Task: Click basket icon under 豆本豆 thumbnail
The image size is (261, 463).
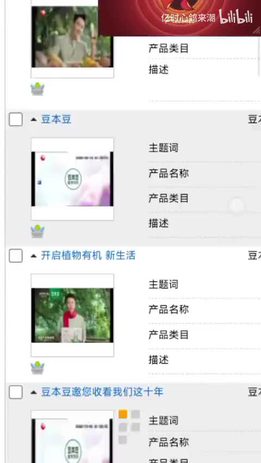Action: click(x=38, y=231)
